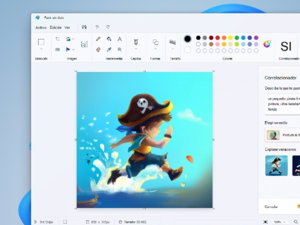300x225 pixels.
Task: Open the Tamaño size dropdown
Action: click(x=172, y=49)
